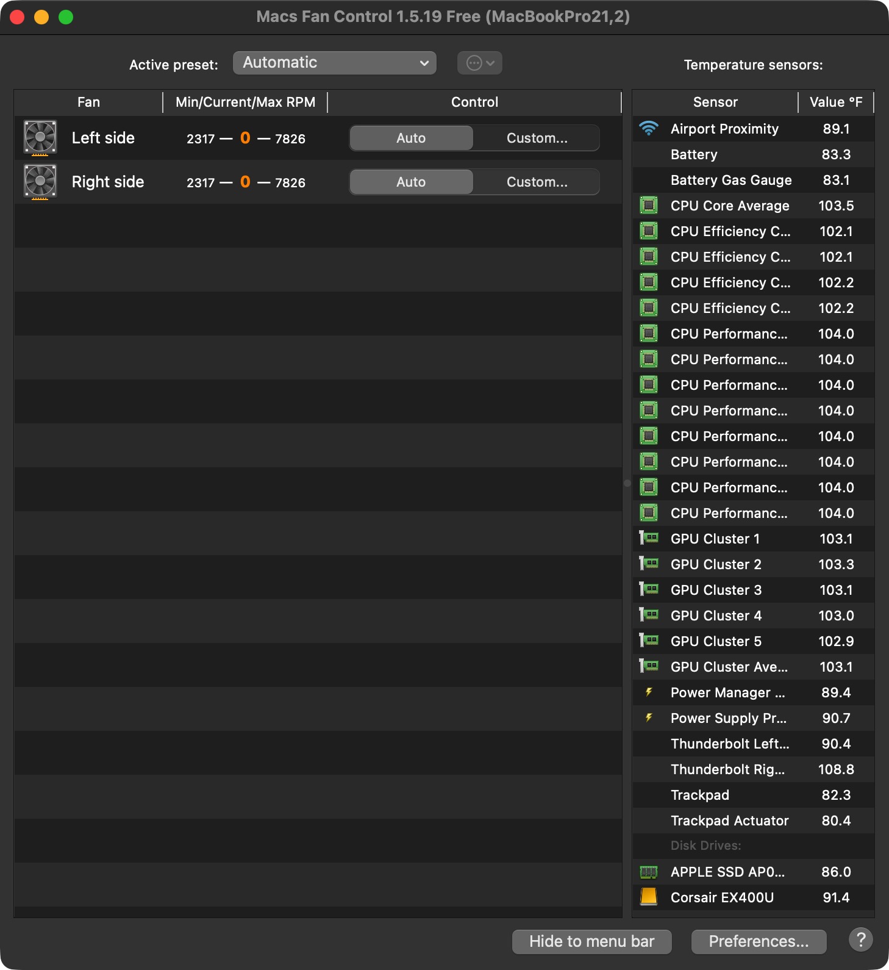Click the Temperature sensors heading
The image size is (889, 970).
(754, 65)
